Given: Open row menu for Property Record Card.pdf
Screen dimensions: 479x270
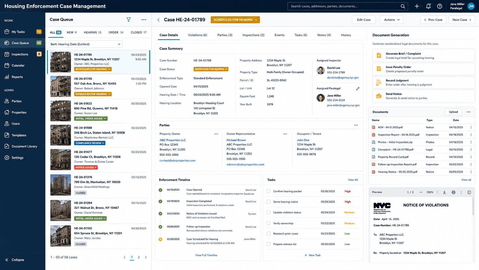Looking at the screenshot, I should click(x=471, y=157).
